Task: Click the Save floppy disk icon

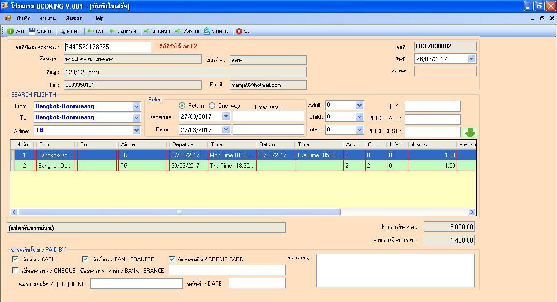Action: tap(32, 31)
